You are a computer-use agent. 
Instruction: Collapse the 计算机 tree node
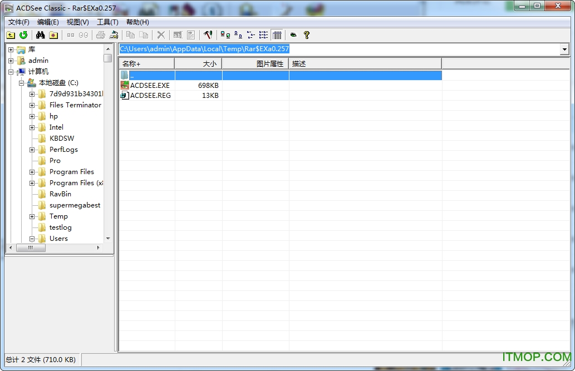[x=11, y=72]
